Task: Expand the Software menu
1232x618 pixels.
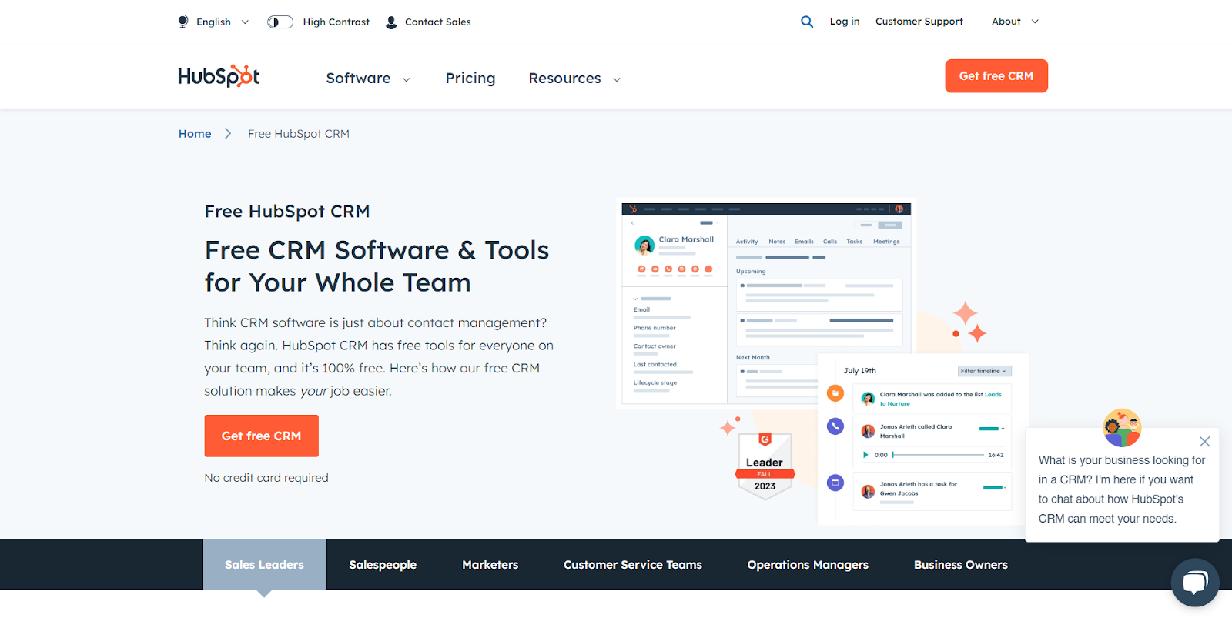Action: coord(368,79)
